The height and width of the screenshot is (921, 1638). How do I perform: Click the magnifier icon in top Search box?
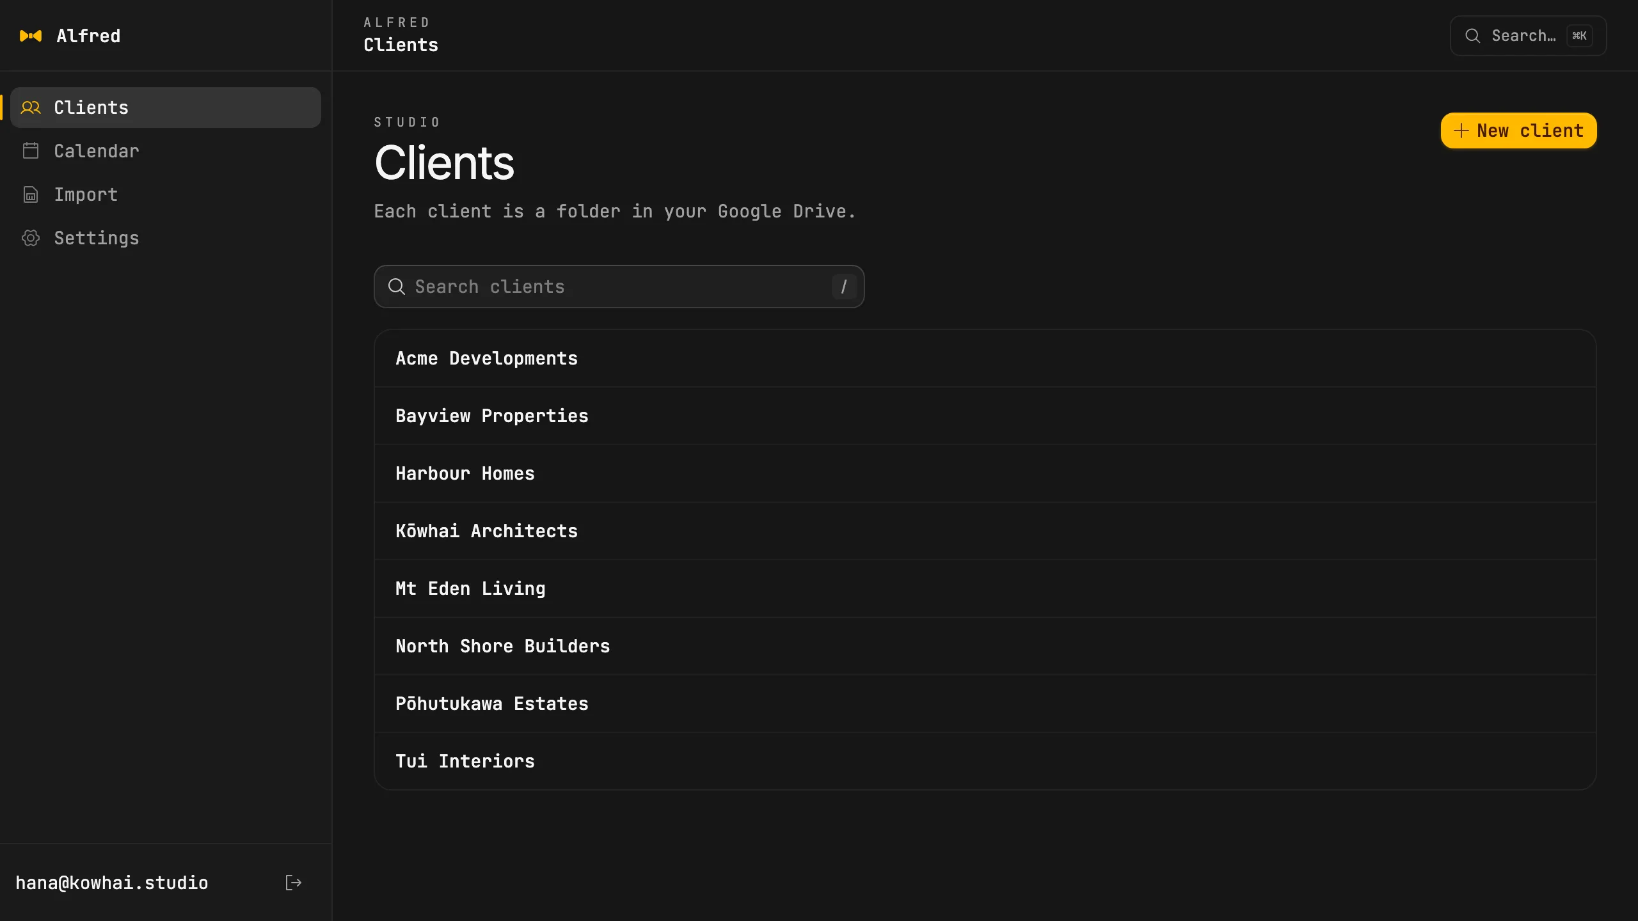(x=1473, y=36)
